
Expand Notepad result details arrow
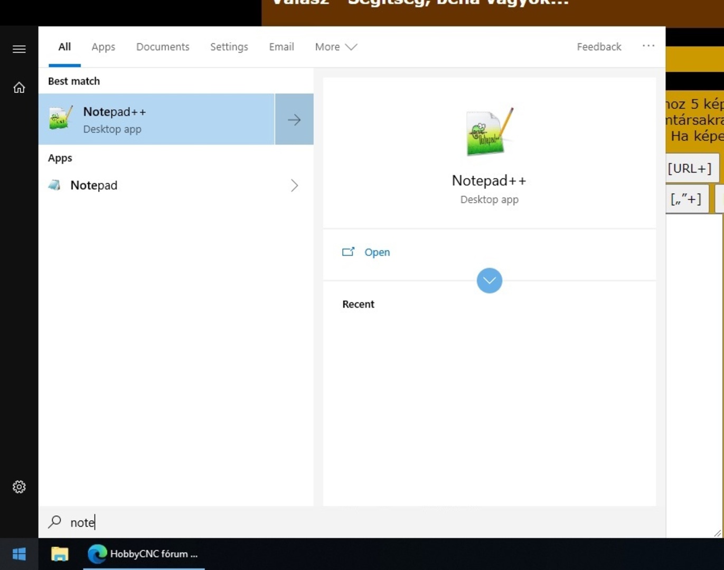[294, 185]
